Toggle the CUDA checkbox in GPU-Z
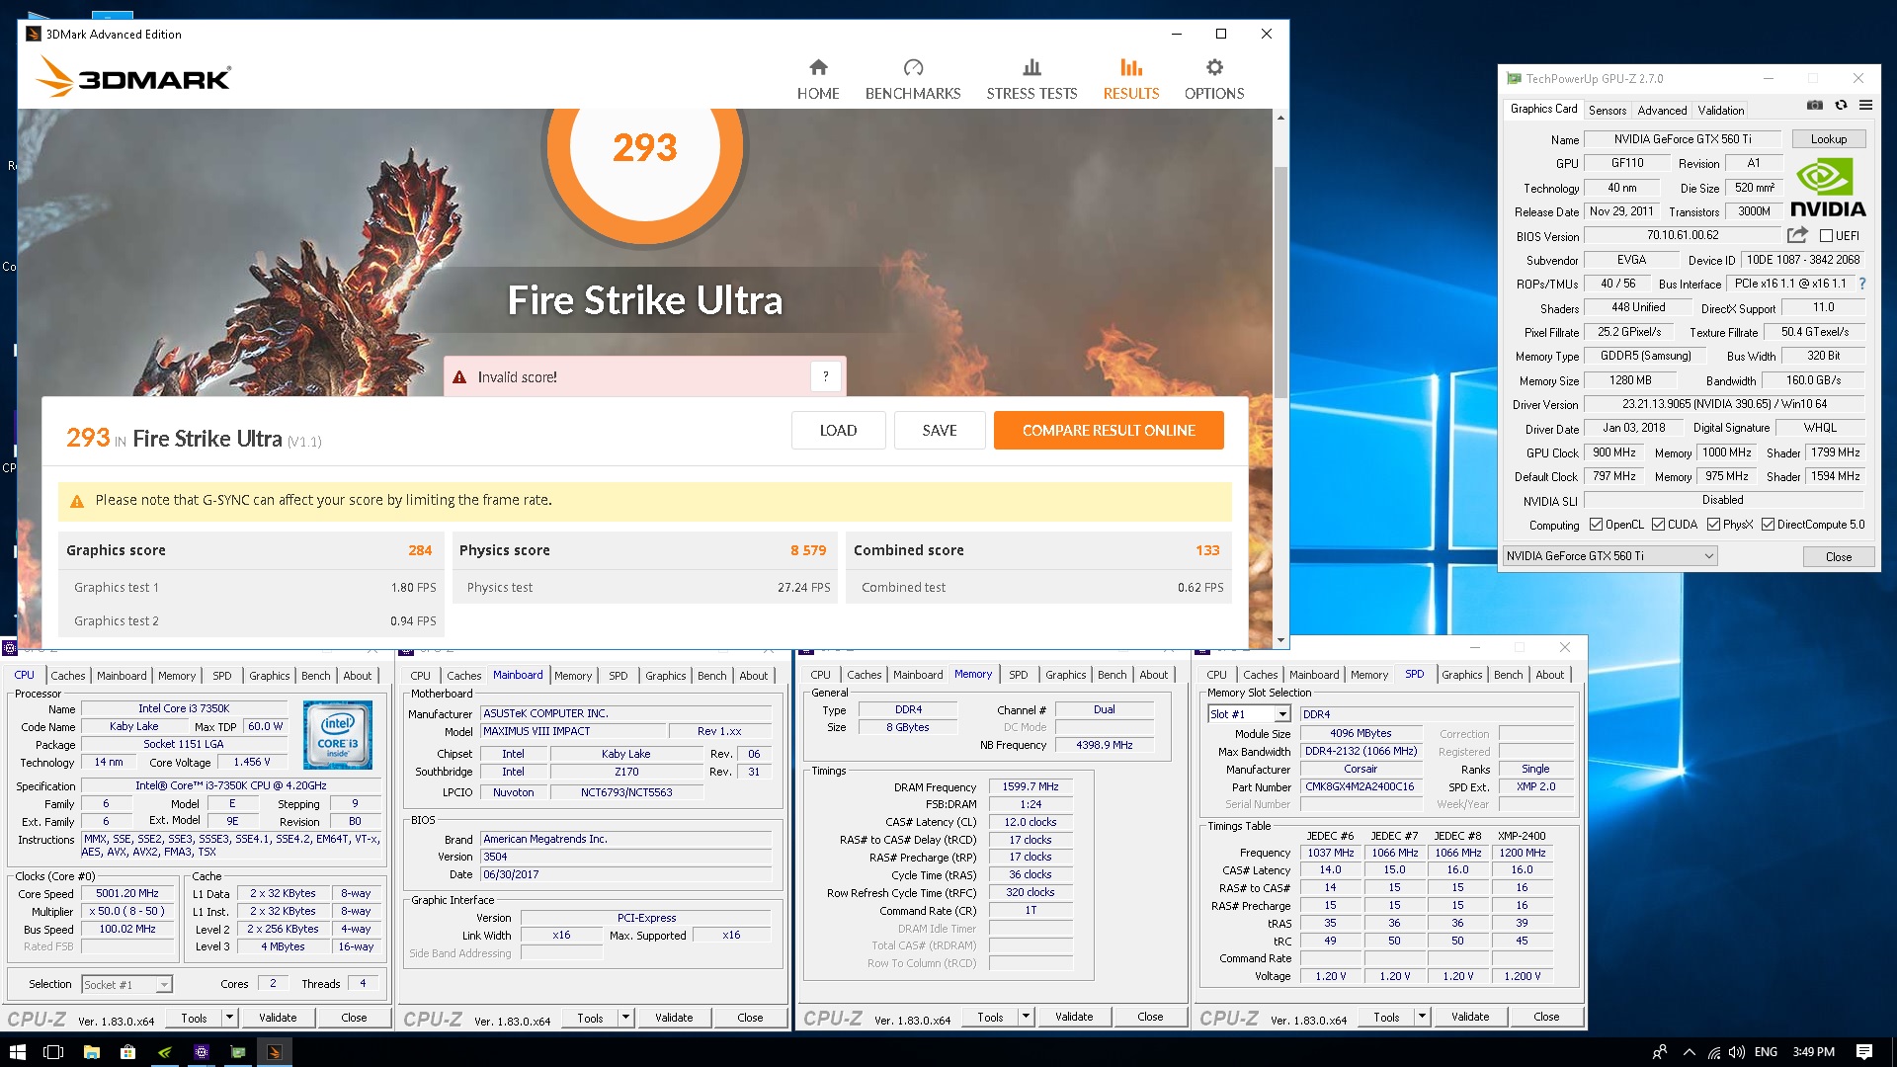Viewport: 1897px width, 1067px height. (x=1658, y=525)
